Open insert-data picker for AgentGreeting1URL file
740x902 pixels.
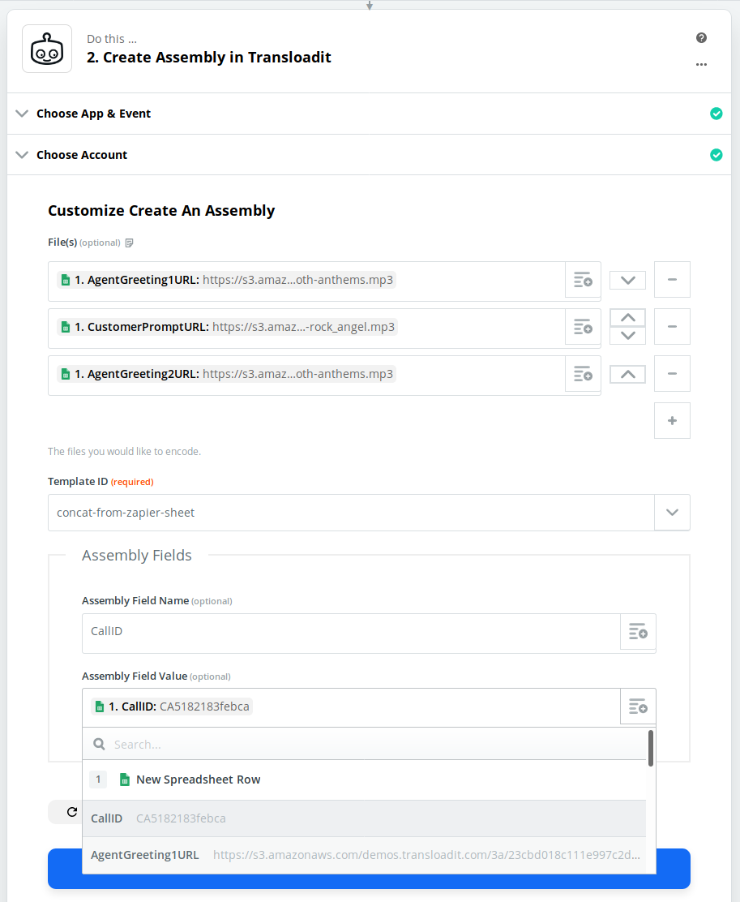coord(583,280)
